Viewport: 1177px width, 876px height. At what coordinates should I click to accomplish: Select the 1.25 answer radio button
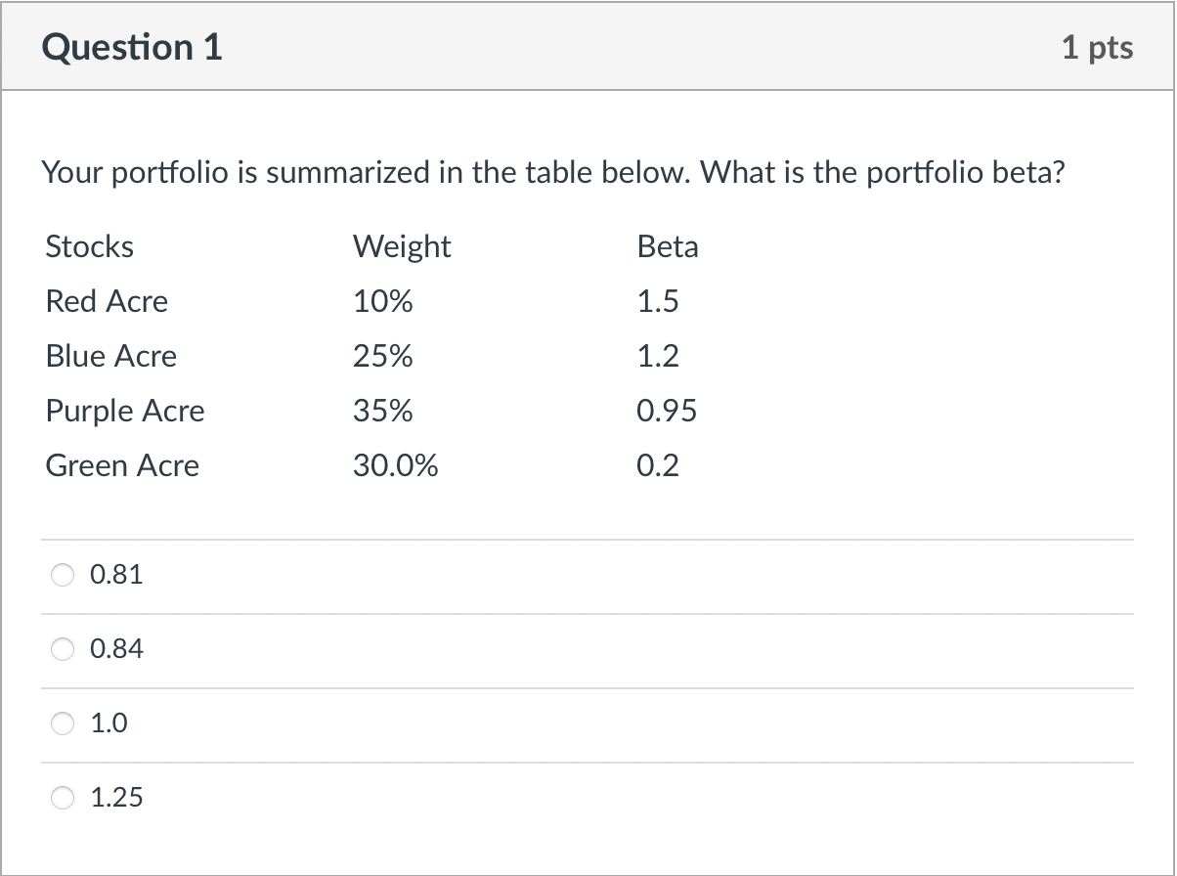tap(62, 798)
